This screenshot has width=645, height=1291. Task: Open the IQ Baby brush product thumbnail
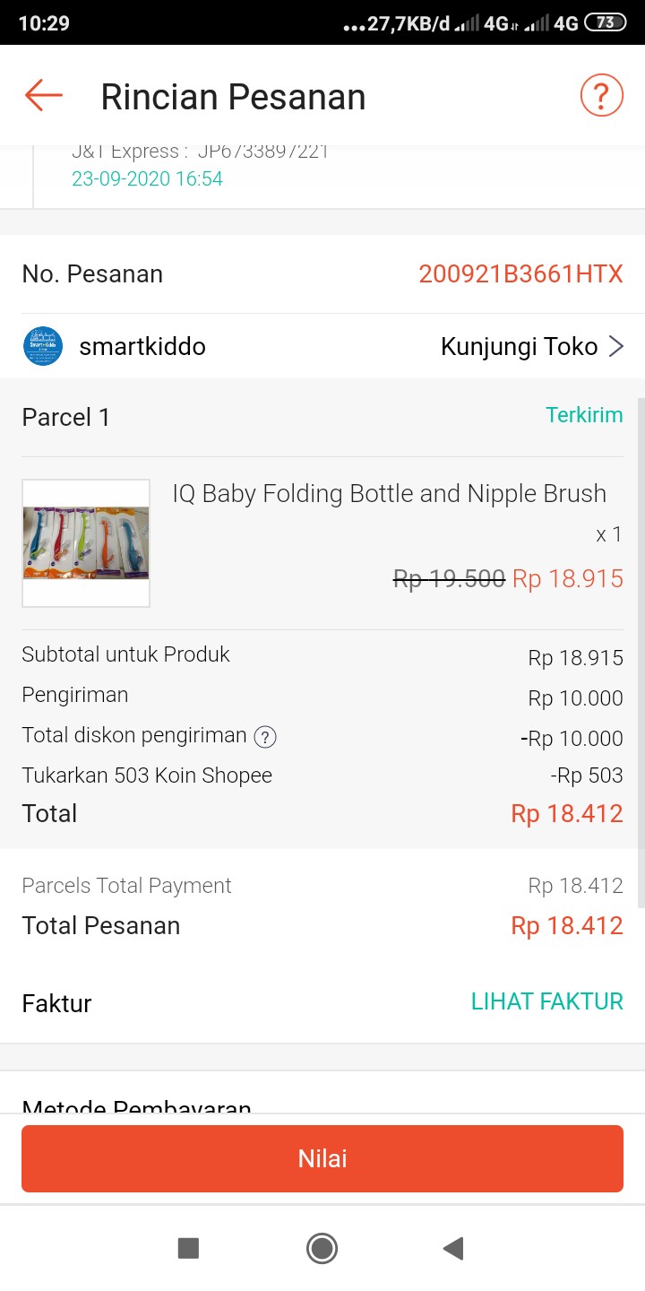pyautogui.click(x=86, y=543)
